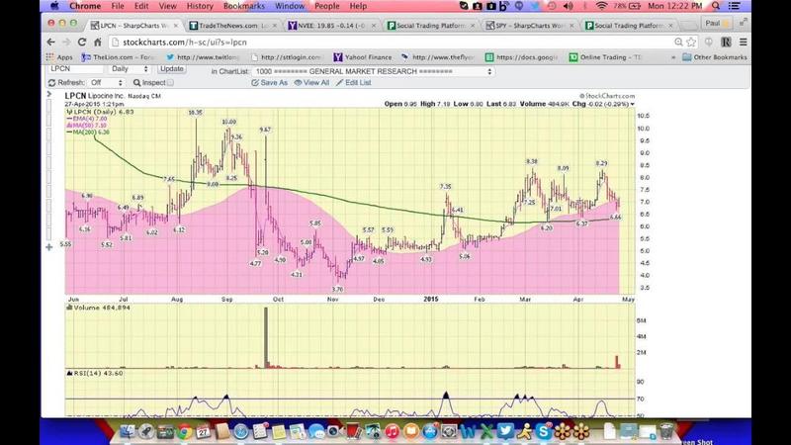Switch to the NVEE 19.85 Yahoo tab

point(332,26)
